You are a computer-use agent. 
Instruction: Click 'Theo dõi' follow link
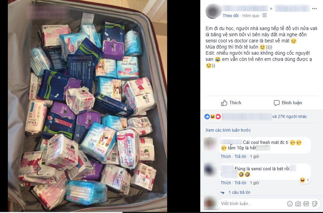tap(230, 16)
